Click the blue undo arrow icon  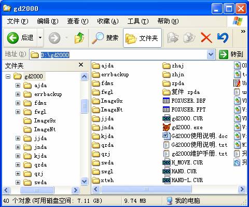click(223, 37)
